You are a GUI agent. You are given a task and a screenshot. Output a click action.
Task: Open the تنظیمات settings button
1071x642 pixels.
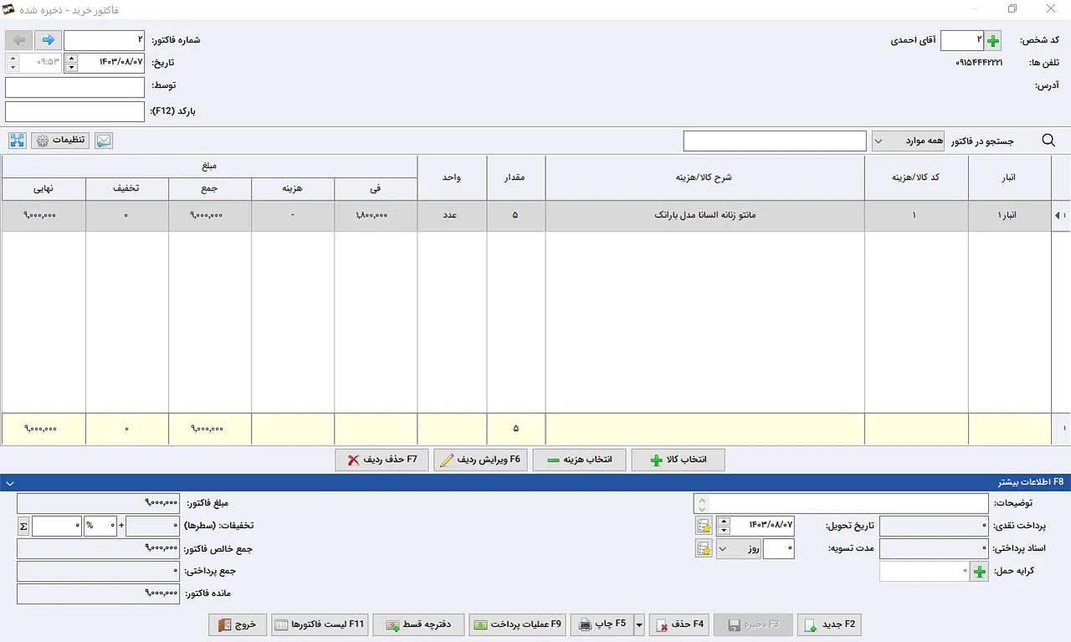coord(60,140)
